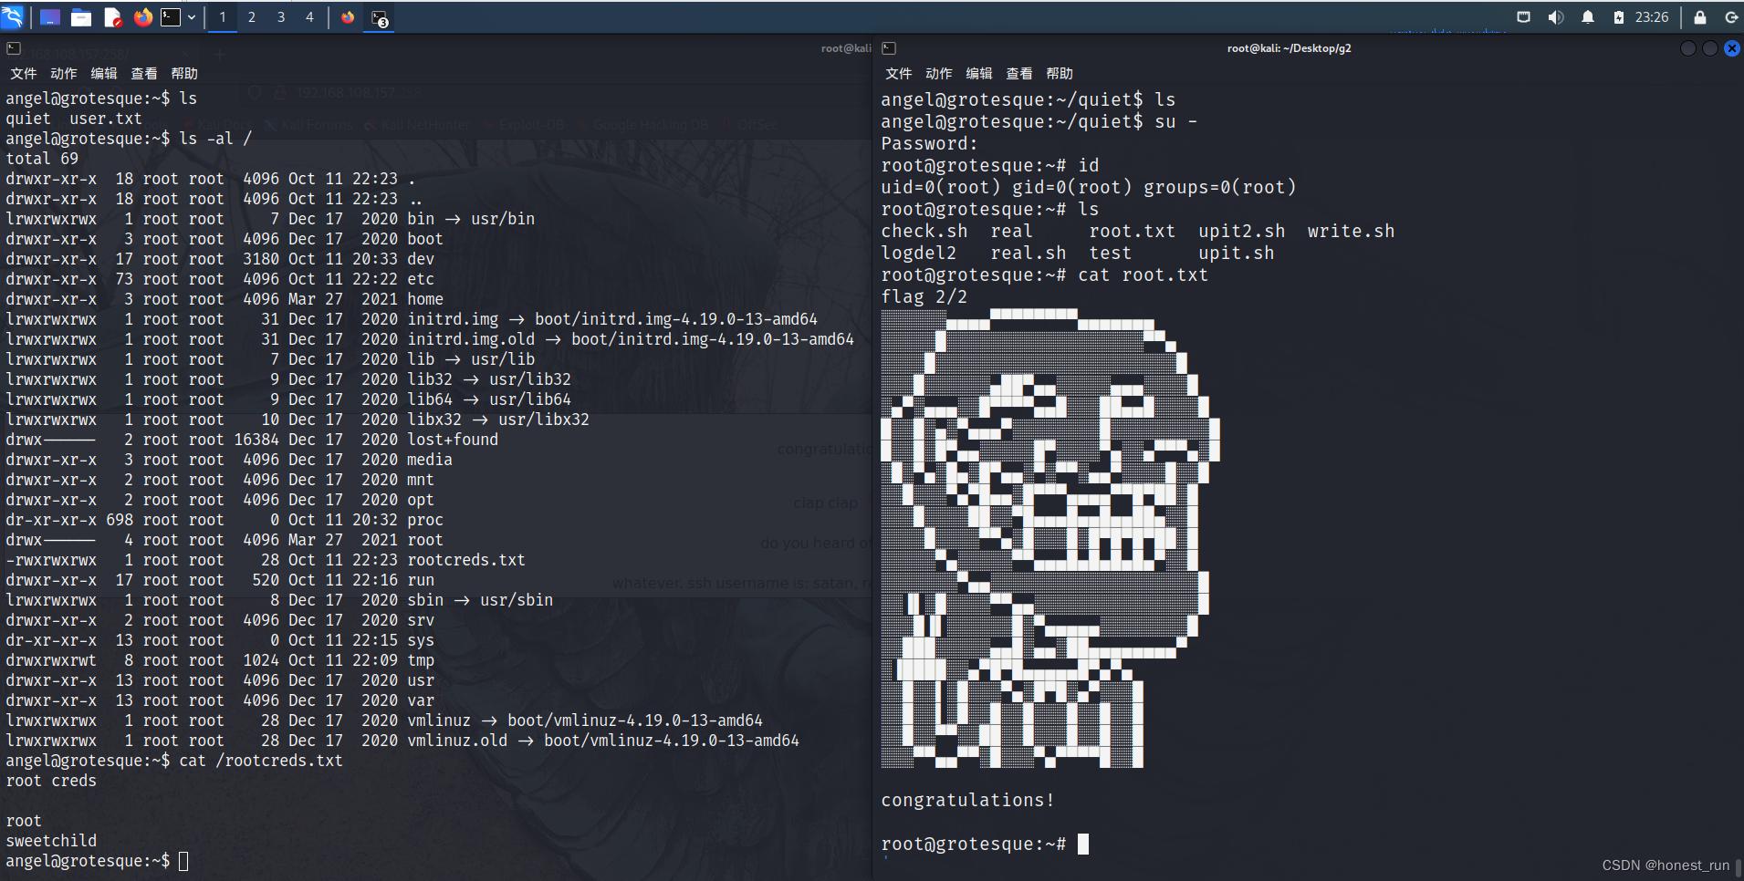Open the 动作 menu in the left terminal
Viewport: 1744px width, 881px height.
63,74
